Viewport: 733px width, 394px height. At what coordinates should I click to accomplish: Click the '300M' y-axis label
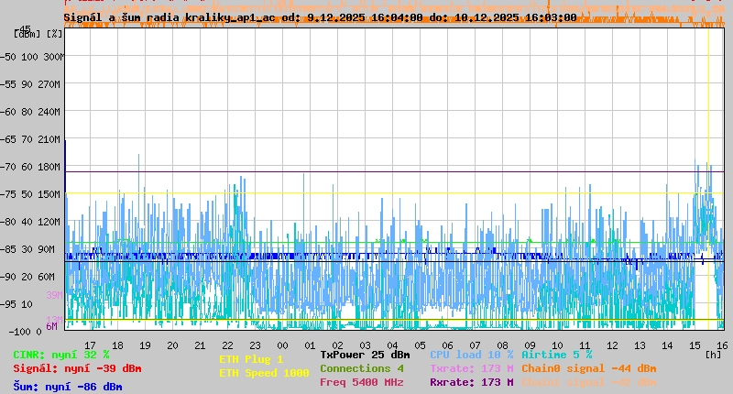pos(55,57)
